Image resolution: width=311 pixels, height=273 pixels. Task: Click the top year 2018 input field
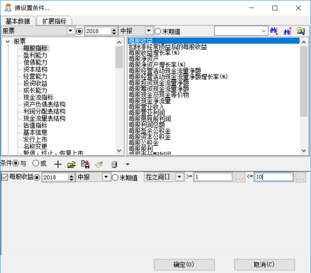point(98,31)
